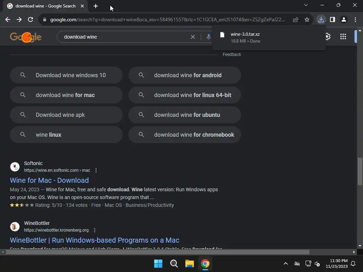
Task: Open Google search settings gear
Action: [x=328, y=36]
